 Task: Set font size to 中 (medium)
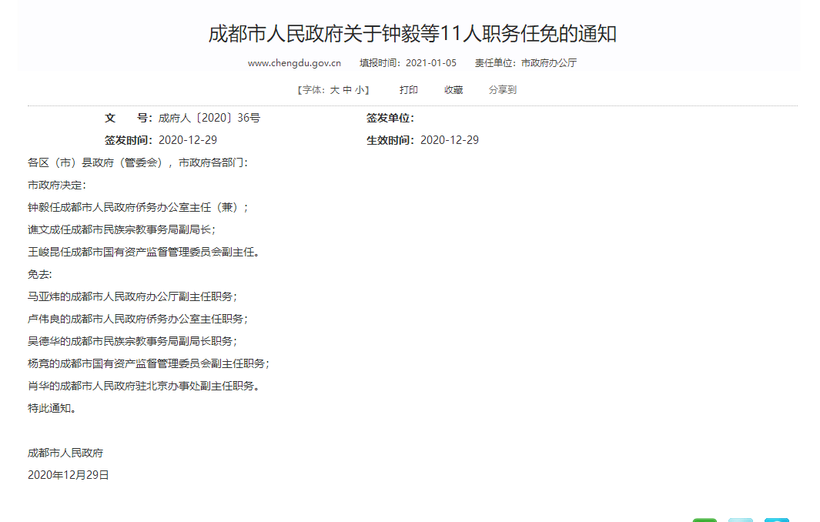[x=347, y=90]
